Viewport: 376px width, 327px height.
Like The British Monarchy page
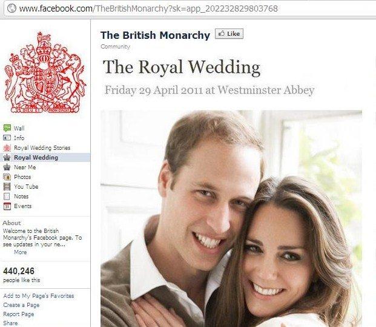coord(229,33)
